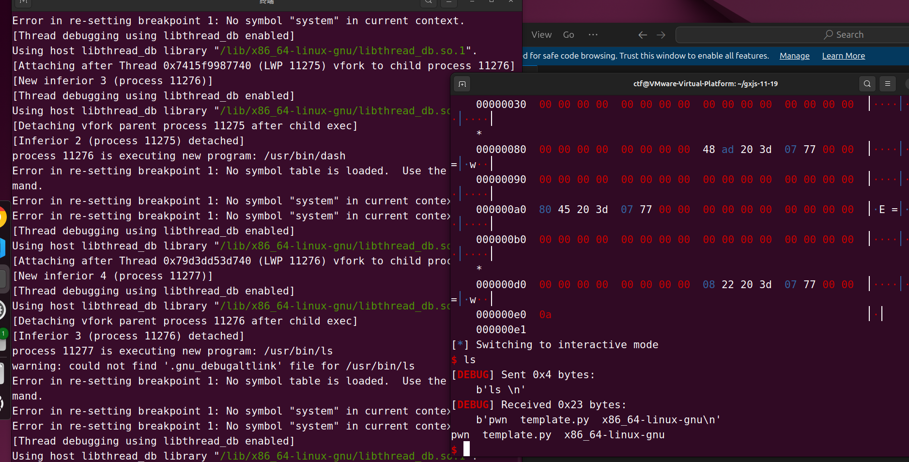
Task: Maximize the back terminal window
Action: coord(492,2)
